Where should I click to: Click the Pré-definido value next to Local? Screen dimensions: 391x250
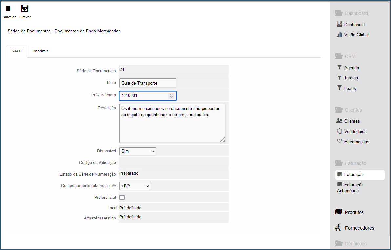click(x=130, y=208)
